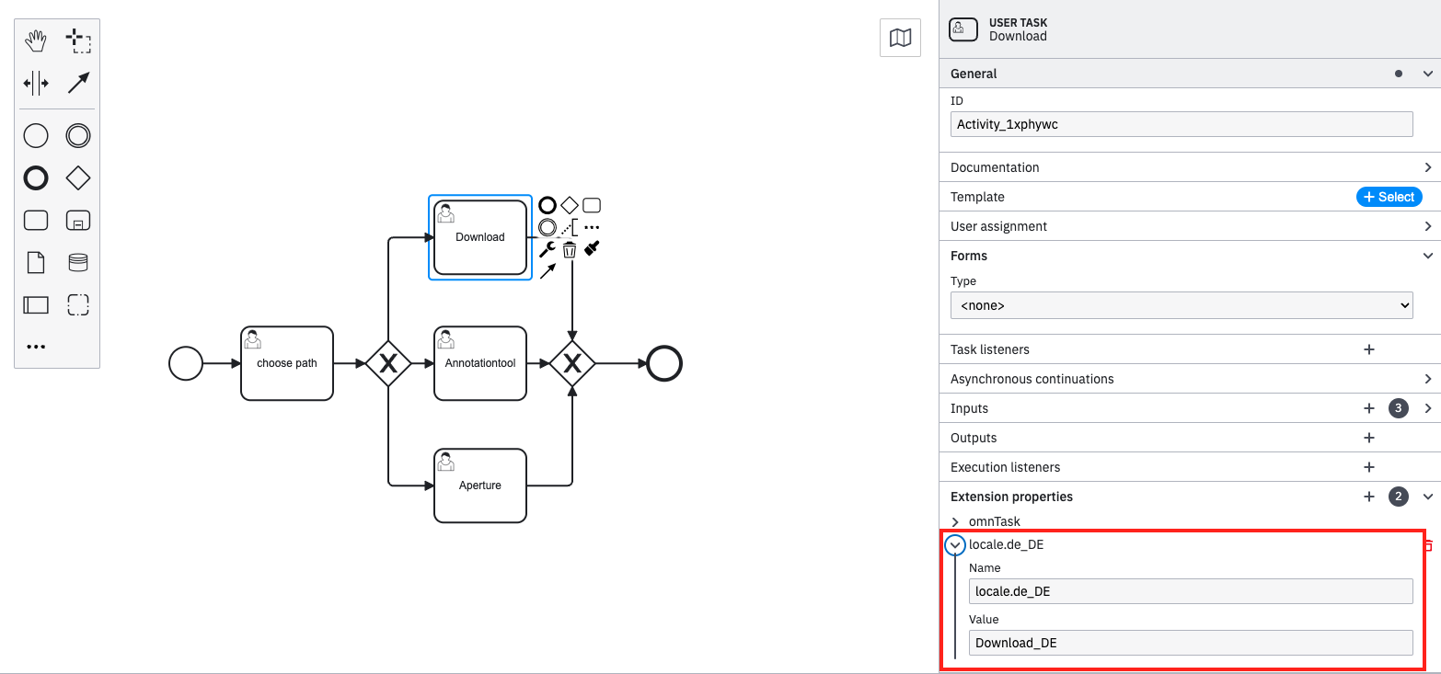This screenshot has width=1441, height=674.
Task: Create a pool from the palette
Action: 35,304
